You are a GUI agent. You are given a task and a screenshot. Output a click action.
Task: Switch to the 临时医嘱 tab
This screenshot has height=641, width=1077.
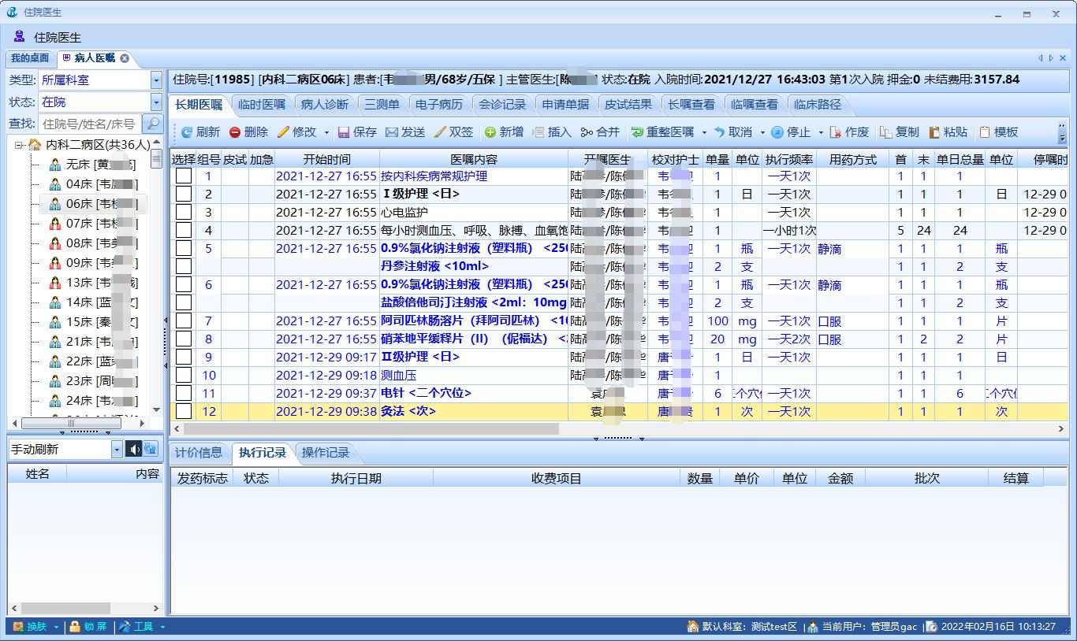click(261, 105)
